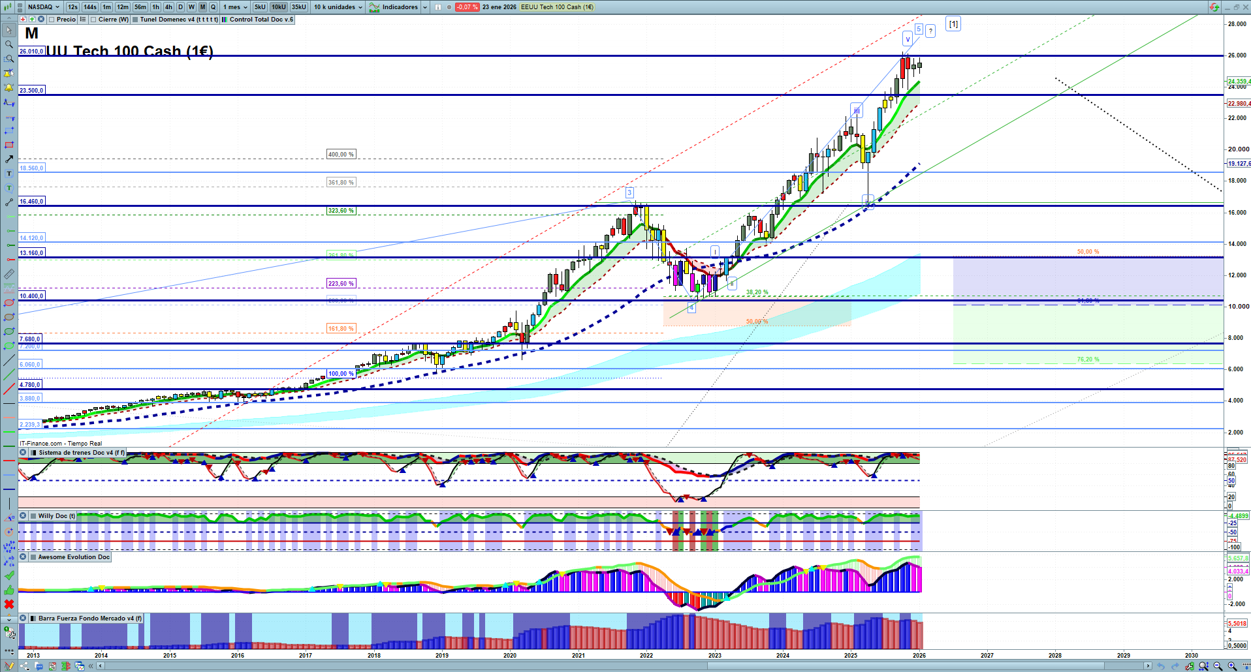
Task: Click the zoom out magnifier at bottom right
Action: click(x=1218, y=666)
